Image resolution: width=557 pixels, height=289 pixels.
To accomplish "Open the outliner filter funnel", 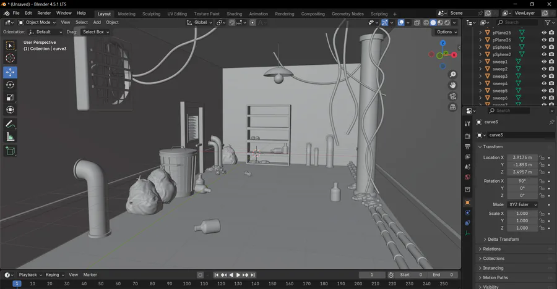I will click(x=548, y=22).
